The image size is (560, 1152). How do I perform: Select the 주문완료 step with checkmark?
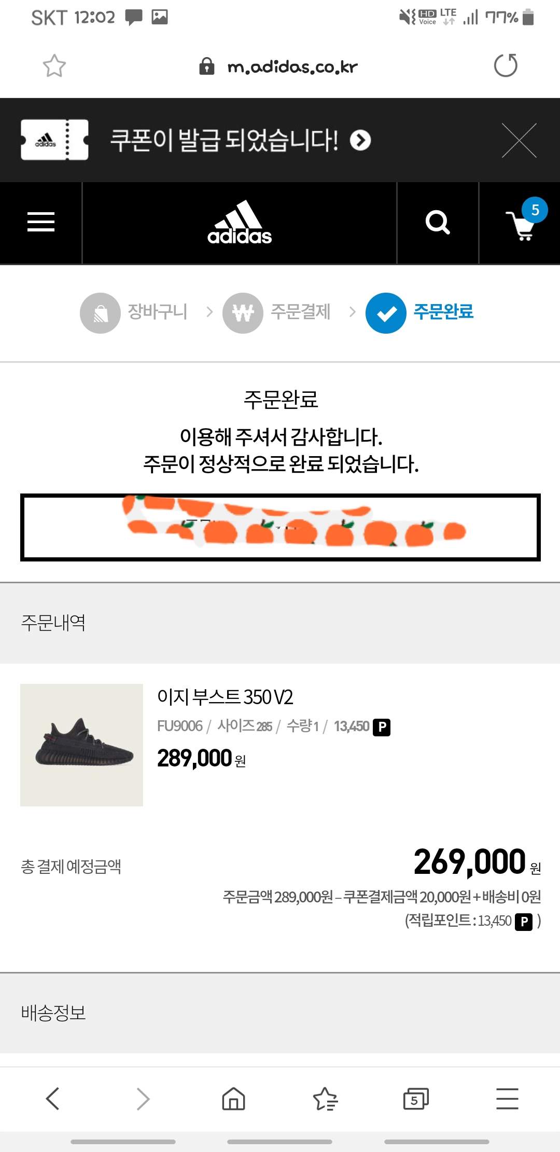tap(420, 312)
